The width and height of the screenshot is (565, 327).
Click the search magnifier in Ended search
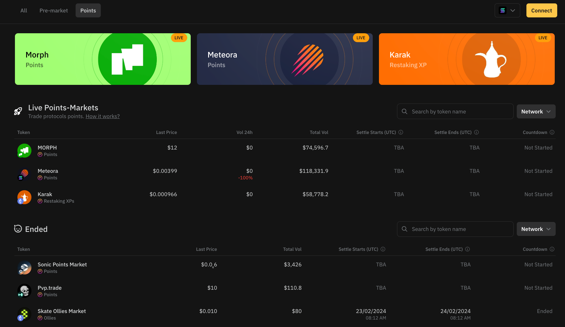[x=404, y=229]
